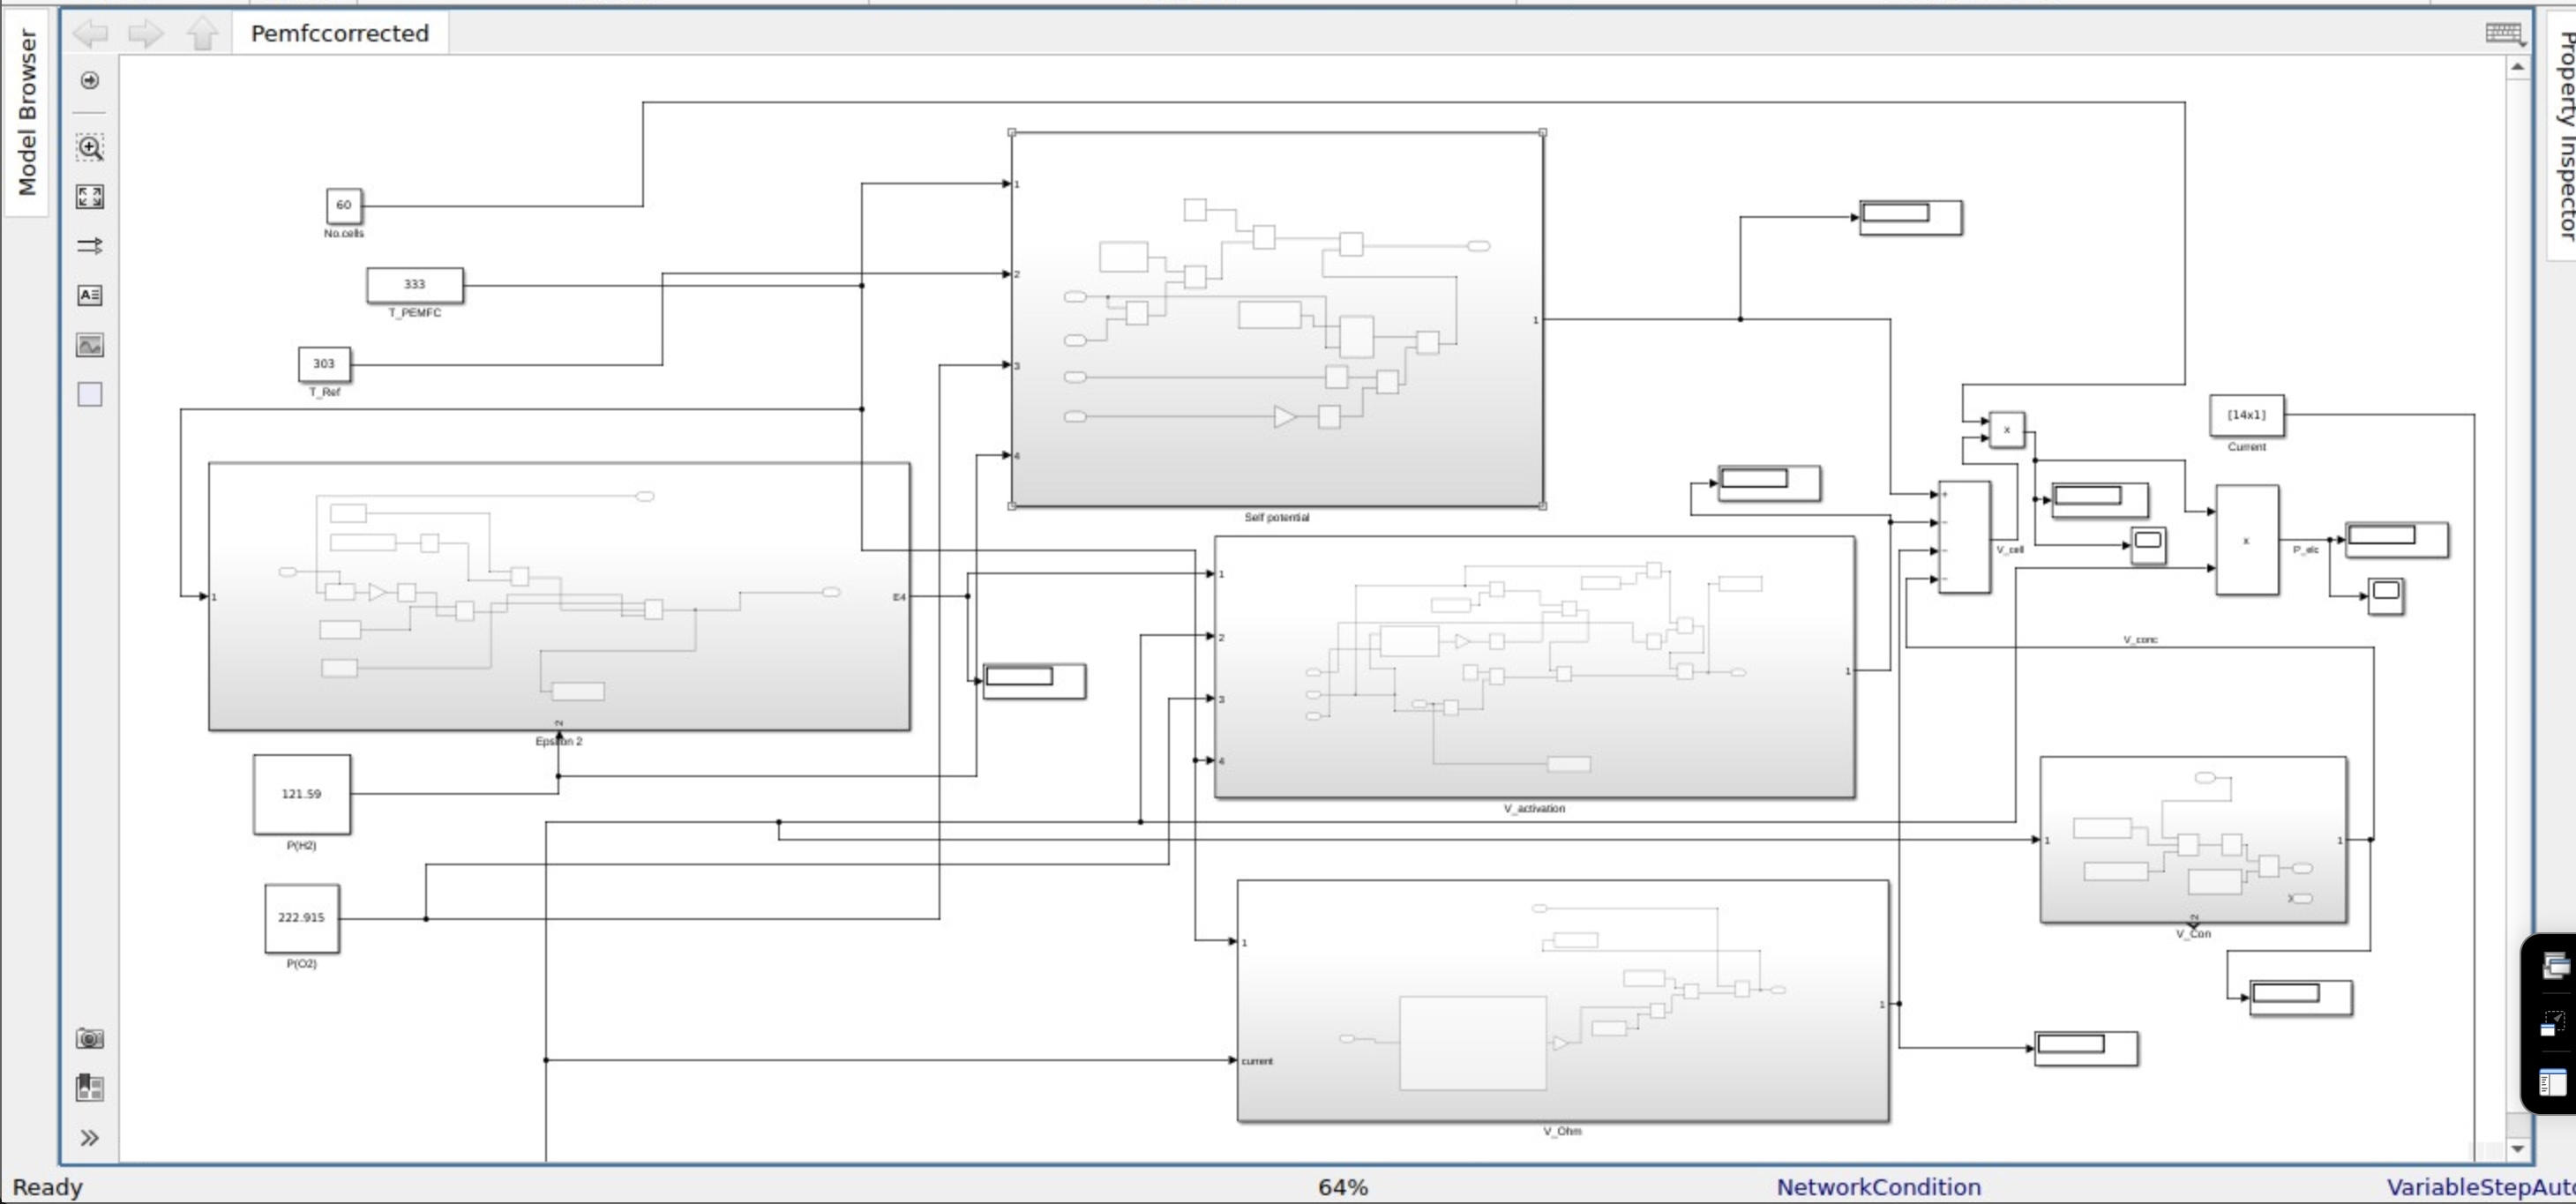Select the small product block above V_cell
The width and height of the screenshot is (2576, 1204).
[2006, 430]
